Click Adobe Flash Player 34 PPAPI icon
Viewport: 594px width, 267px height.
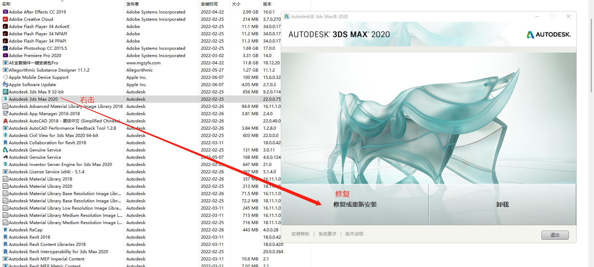6,41
